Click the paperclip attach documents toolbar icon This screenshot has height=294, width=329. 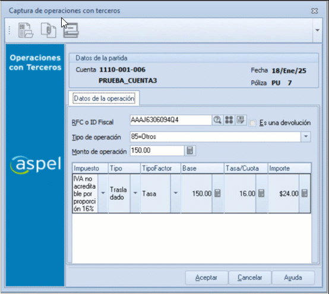tap(49, 30)
